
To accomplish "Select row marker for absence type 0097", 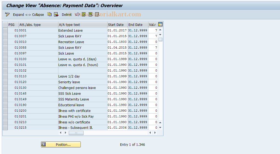I will pyautogui.click(x=5, y=53).
